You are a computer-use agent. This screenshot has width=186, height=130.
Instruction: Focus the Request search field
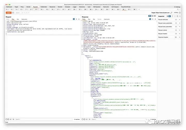44,119
